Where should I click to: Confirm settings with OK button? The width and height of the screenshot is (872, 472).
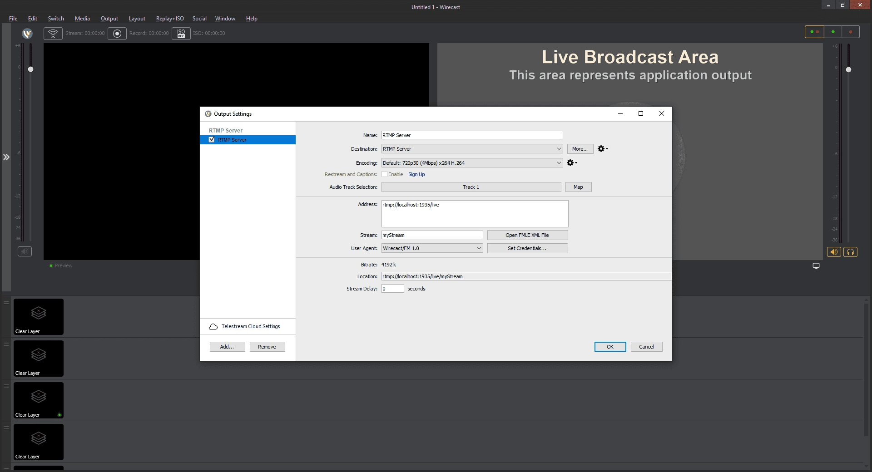point(610,347)
